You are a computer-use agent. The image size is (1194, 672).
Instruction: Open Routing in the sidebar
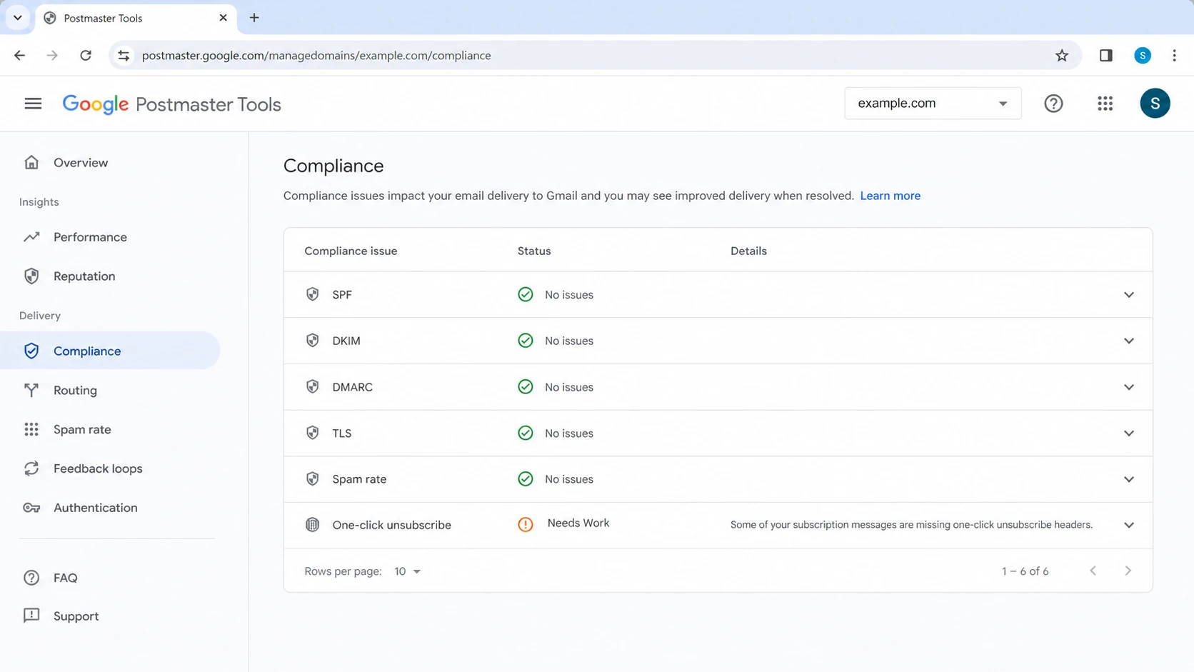110,390
